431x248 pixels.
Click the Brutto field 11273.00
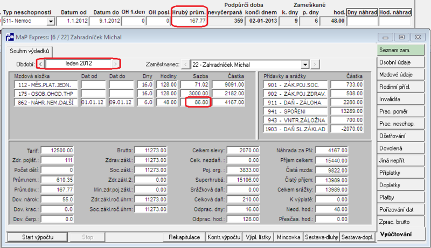point(151,151)
